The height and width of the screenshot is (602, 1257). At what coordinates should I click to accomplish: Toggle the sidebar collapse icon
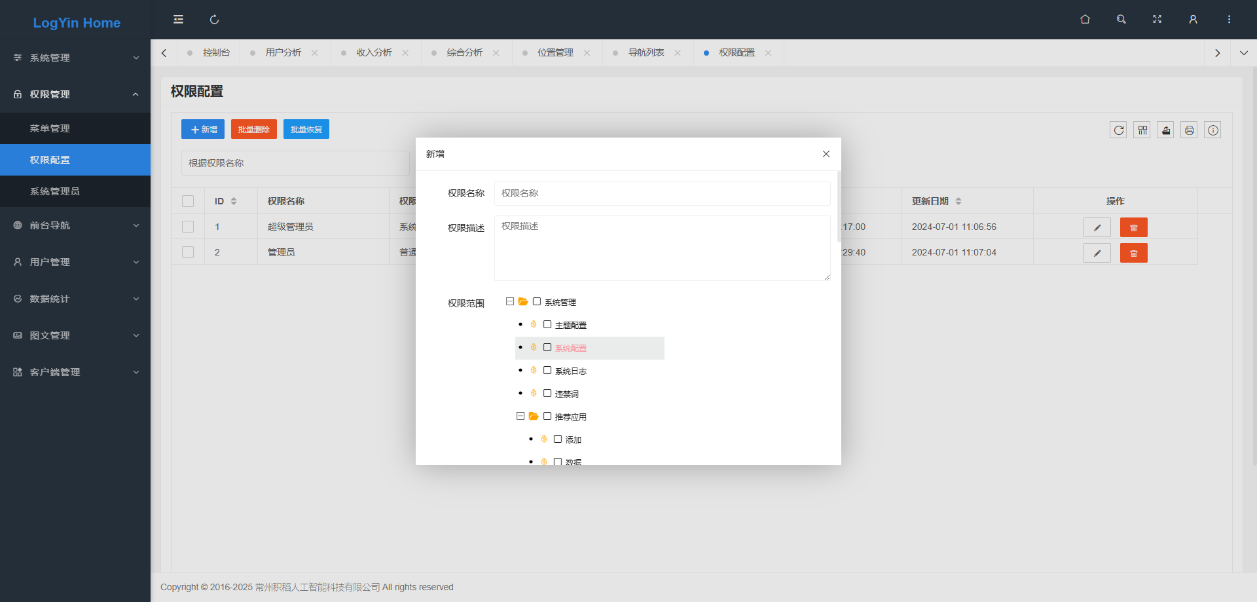(178, 20)
